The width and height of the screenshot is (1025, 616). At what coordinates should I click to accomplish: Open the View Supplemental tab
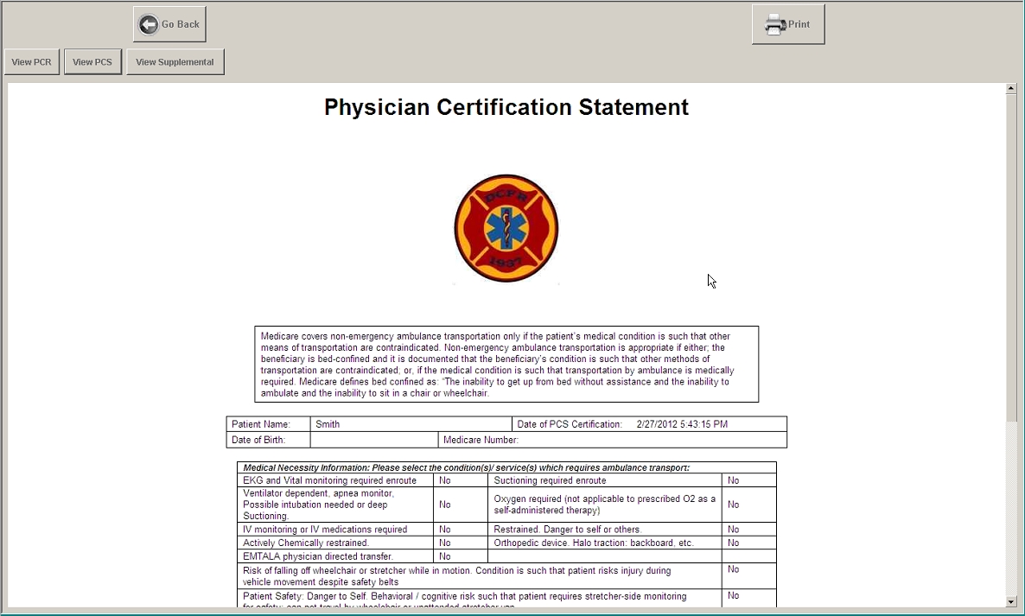175,62
